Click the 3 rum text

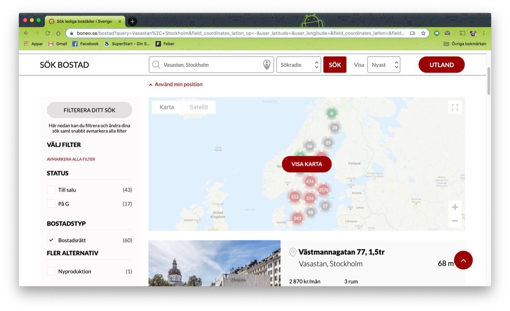tap(351, 281)
